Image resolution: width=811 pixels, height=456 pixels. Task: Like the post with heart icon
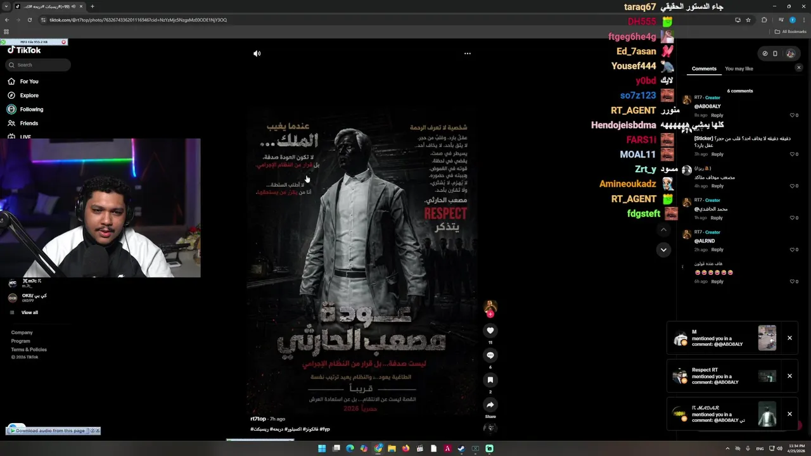490,331
